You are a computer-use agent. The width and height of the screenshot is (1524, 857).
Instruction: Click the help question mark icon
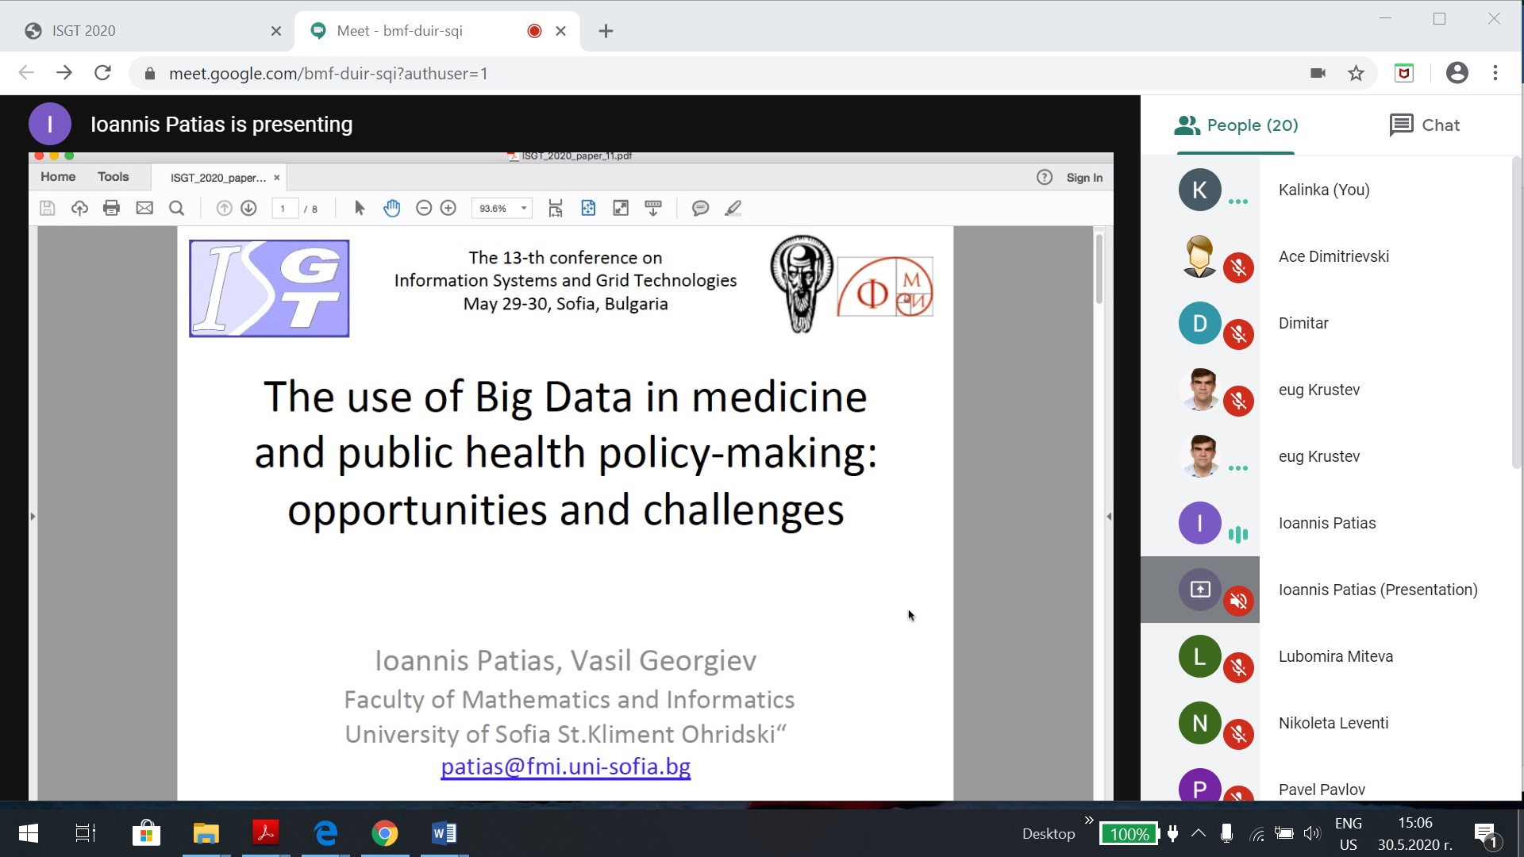(1045, 177)
